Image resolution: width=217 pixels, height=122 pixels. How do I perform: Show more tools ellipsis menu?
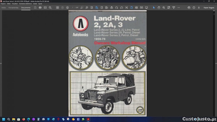click(x=179, y=8)
